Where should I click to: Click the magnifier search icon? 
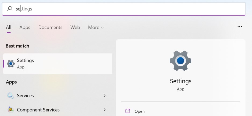10,9
